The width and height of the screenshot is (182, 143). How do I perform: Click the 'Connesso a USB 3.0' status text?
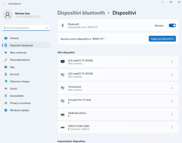pos(80,129)
